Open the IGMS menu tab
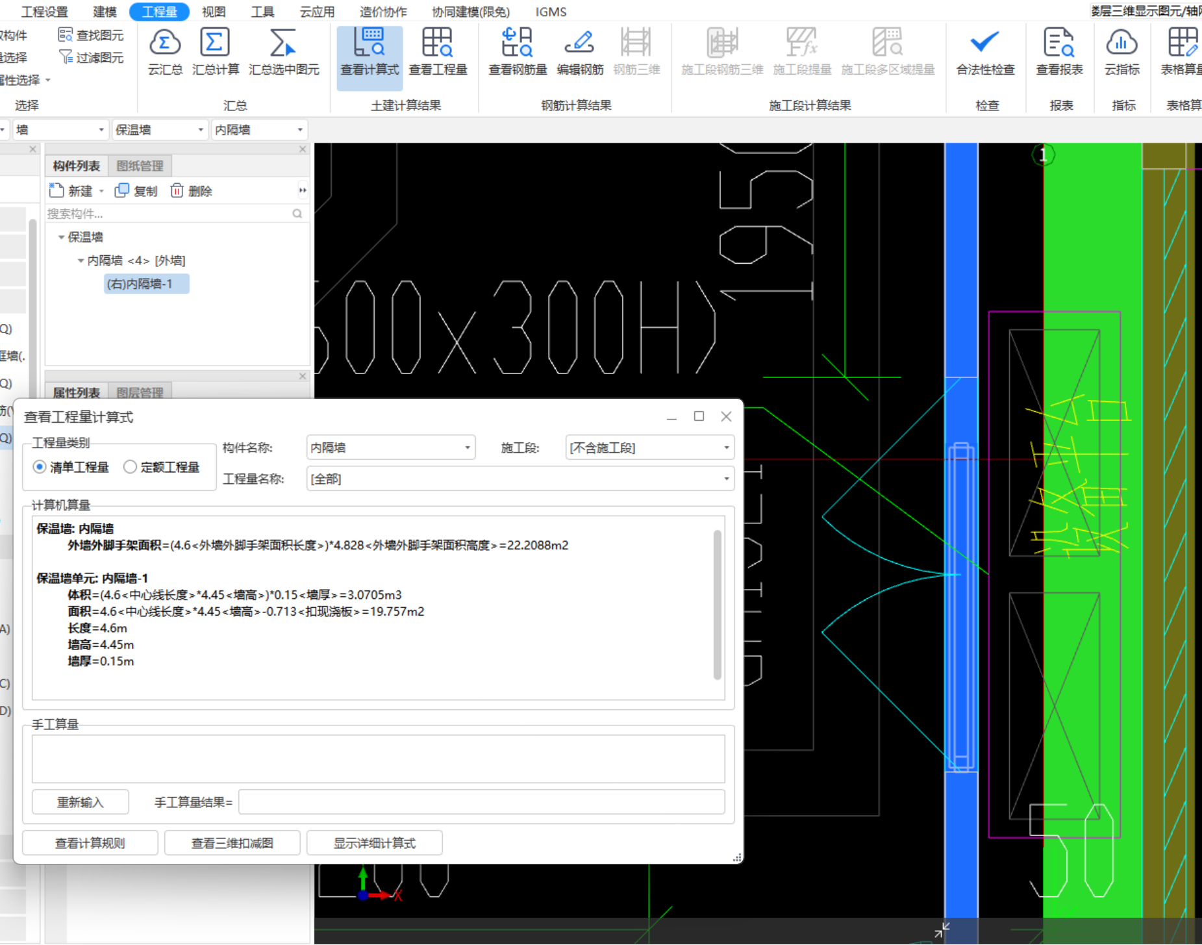 [551, 12]
